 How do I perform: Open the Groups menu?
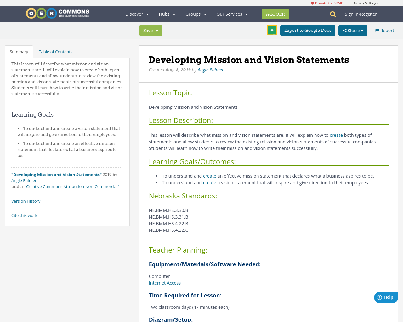point(195,14)
